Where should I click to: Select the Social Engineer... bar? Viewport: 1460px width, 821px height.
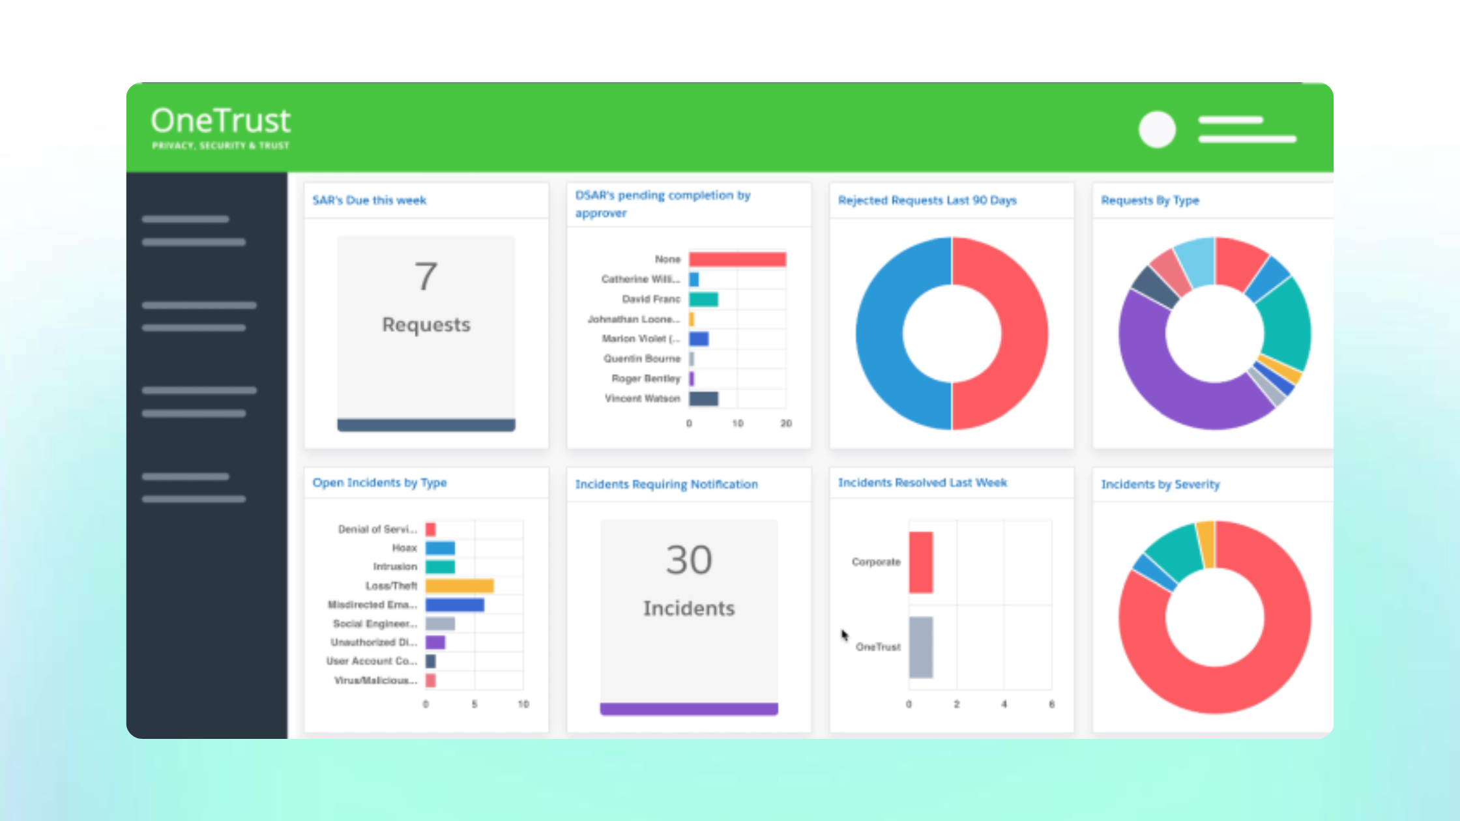(440, 624)
